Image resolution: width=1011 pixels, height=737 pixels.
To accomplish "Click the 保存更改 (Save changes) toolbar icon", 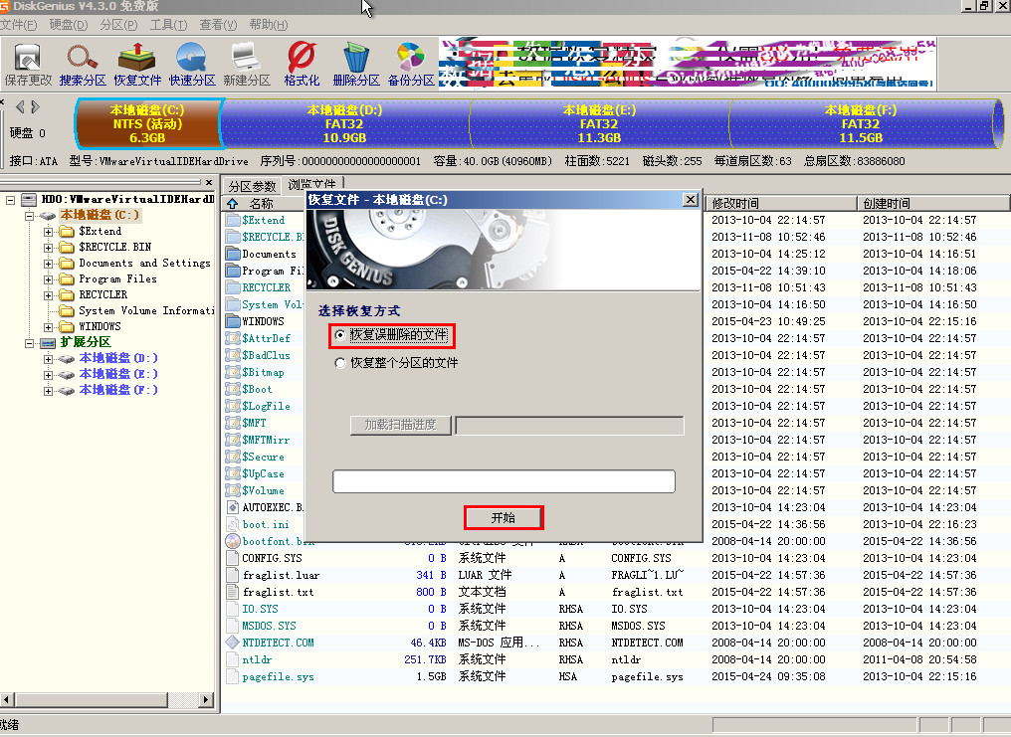I will click(28, 62).
